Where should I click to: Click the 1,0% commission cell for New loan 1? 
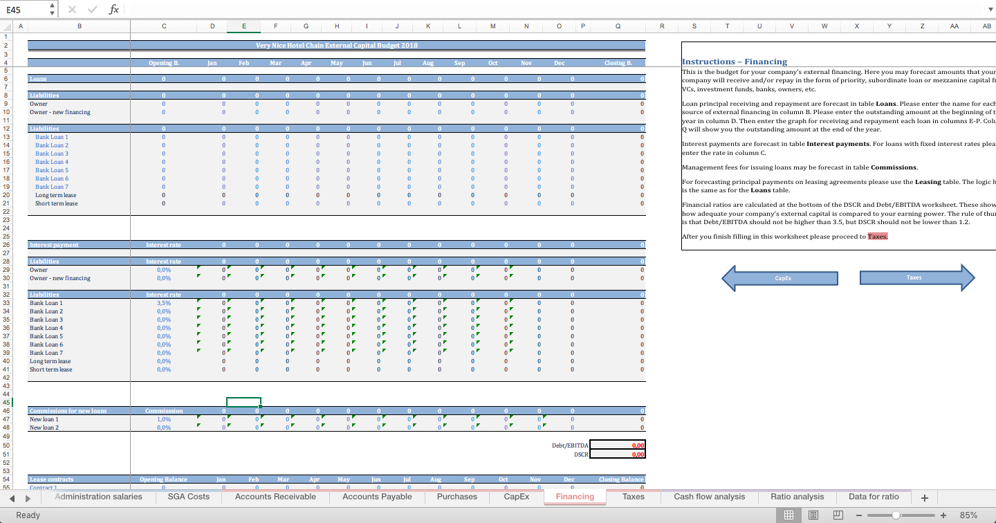(x=164, y=419)
